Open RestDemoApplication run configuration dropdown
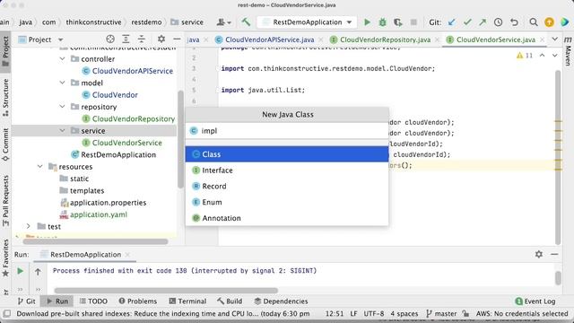Image resolution: width=574 pixels, height=323 pixels. tap(307, 22)
